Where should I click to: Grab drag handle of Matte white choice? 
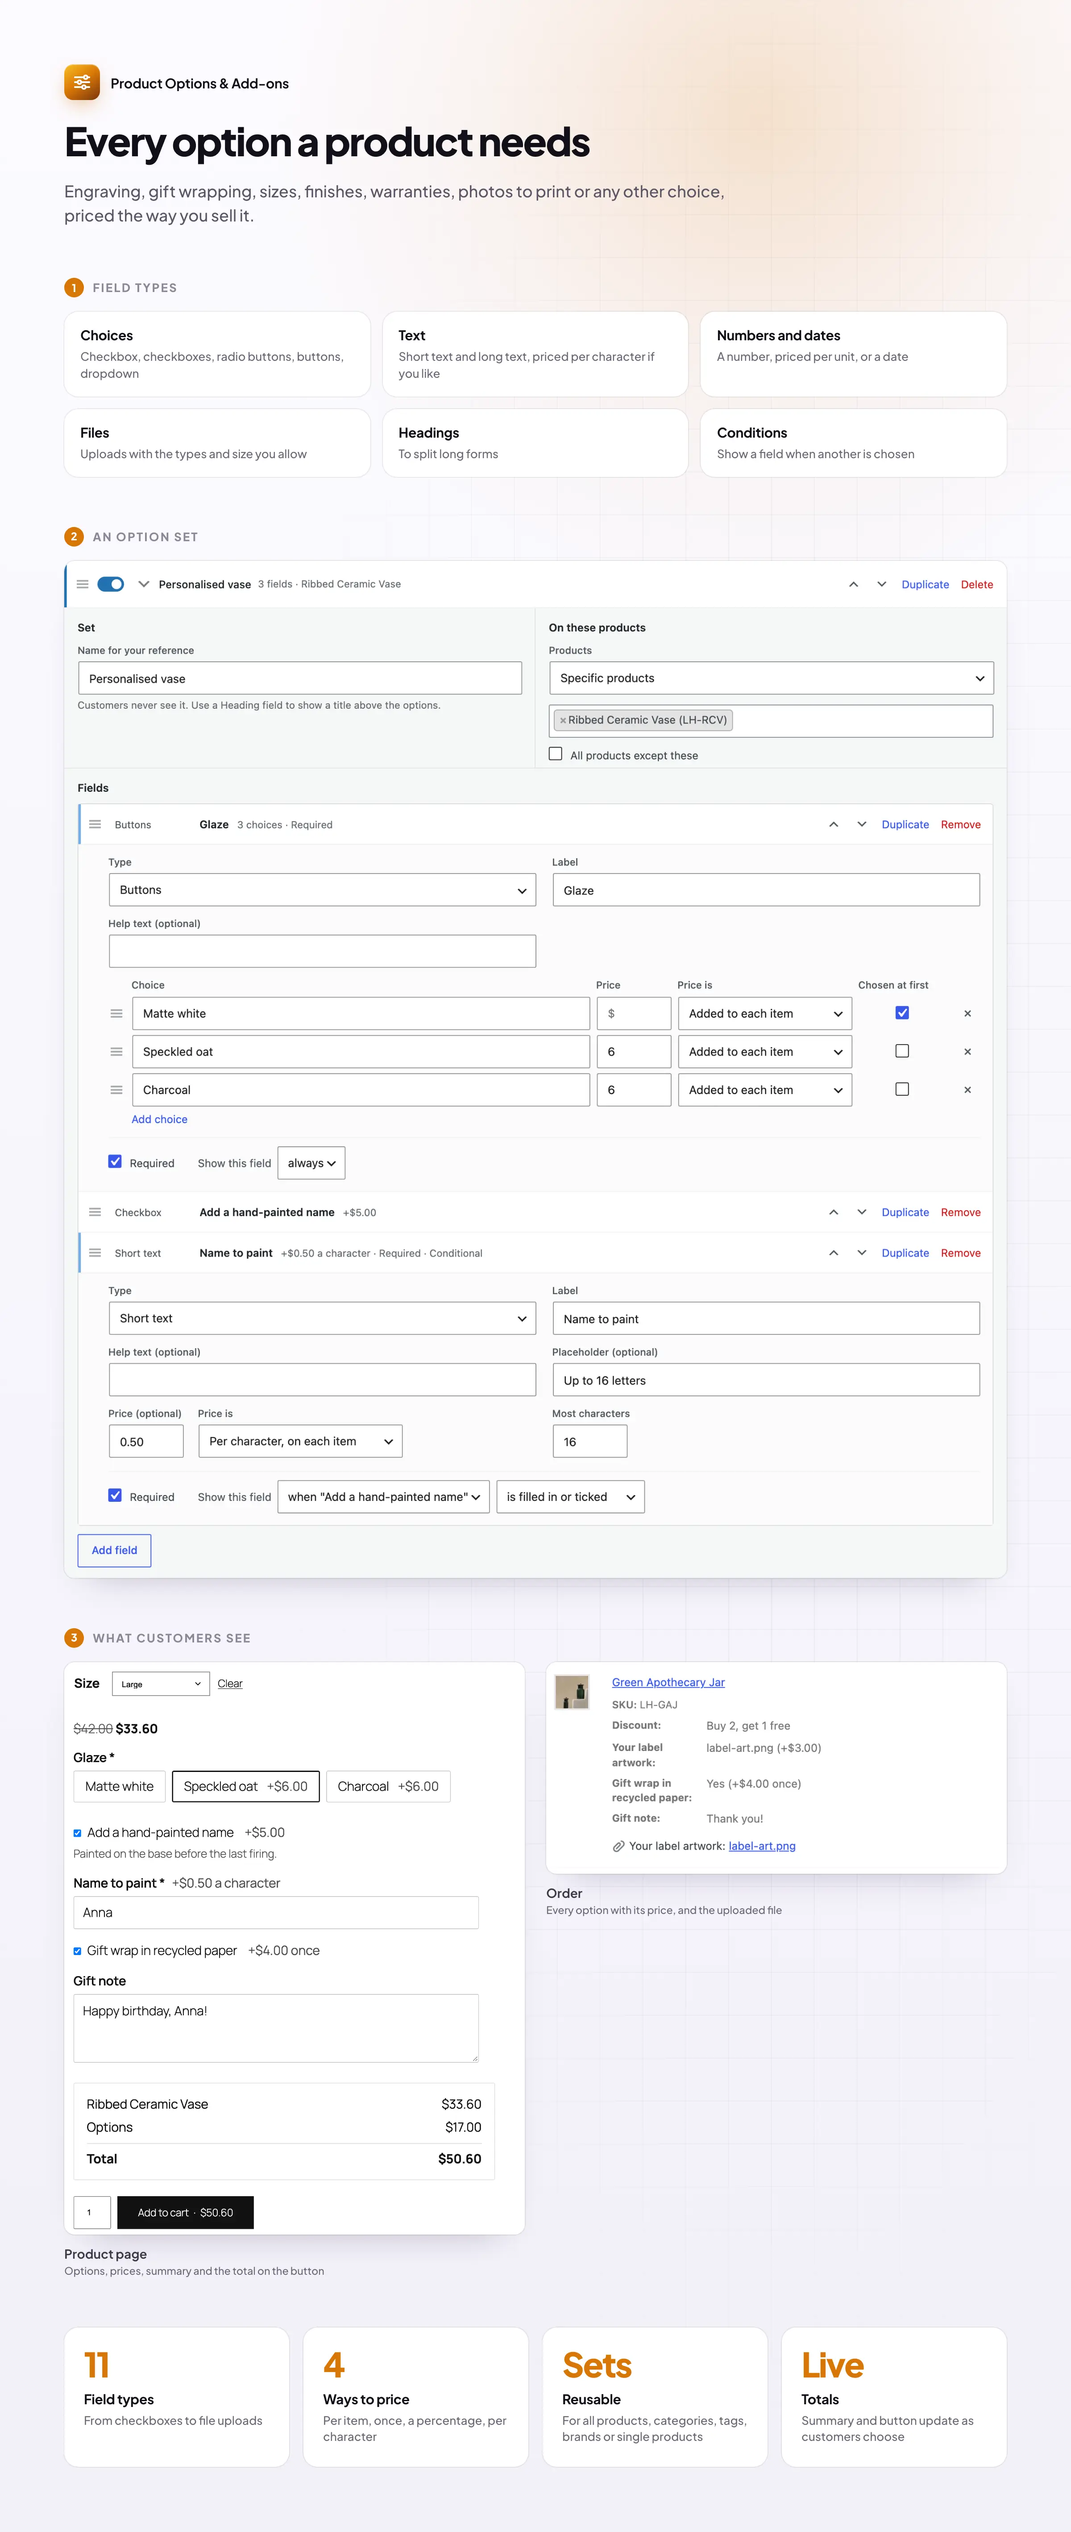click(116, 1013)
